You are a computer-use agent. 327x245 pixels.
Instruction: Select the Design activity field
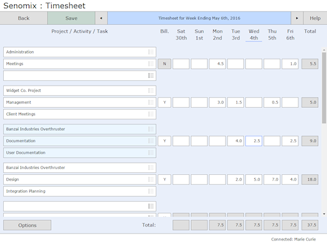tap(80, 179)
